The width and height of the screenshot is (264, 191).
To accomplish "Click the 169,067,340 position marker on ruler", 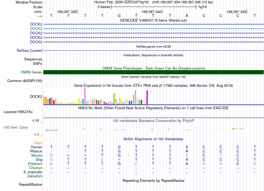I will 152,12.
